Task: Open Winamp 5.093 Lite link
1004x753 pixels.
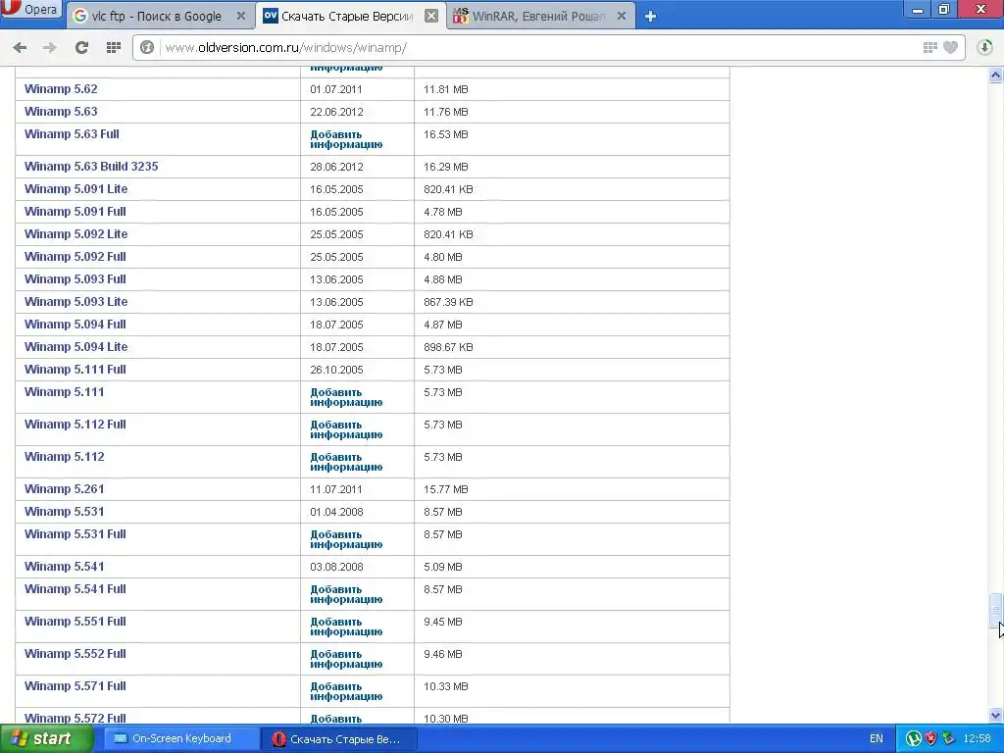Action: point(75,302)
